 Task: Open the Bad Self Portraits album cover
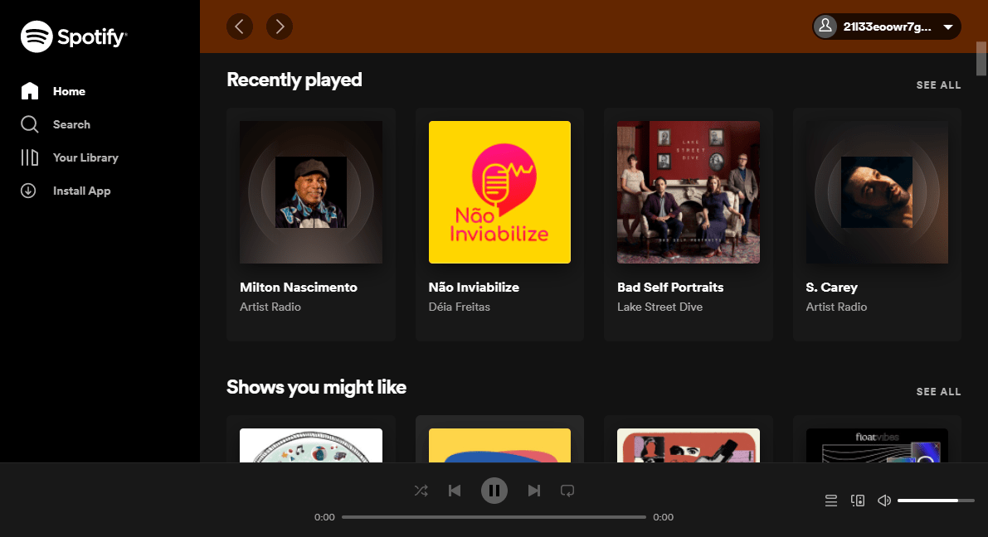(x=688, y=192)
